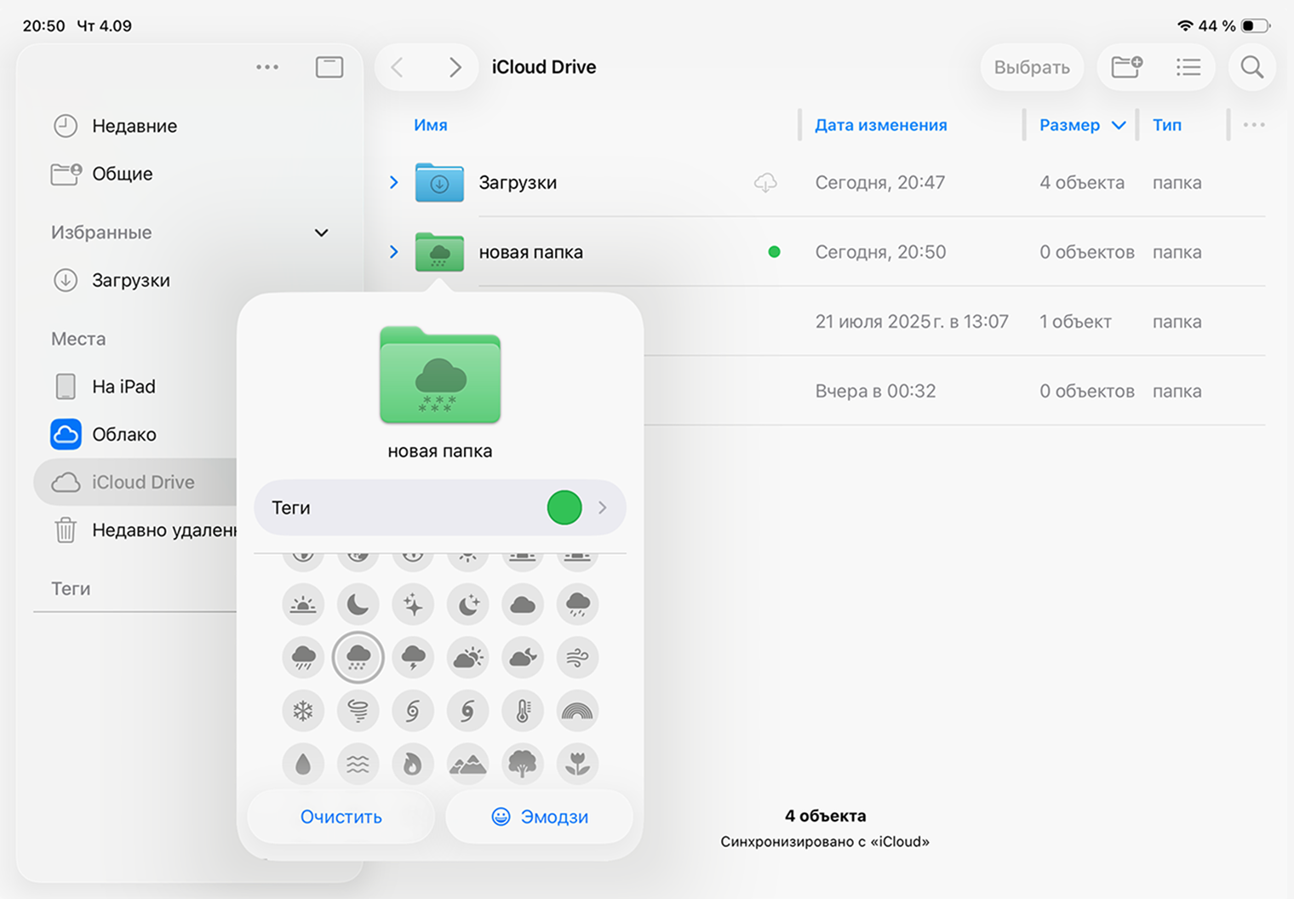
Task: Open the list view options icon
Action: [x=1188, y=67]
